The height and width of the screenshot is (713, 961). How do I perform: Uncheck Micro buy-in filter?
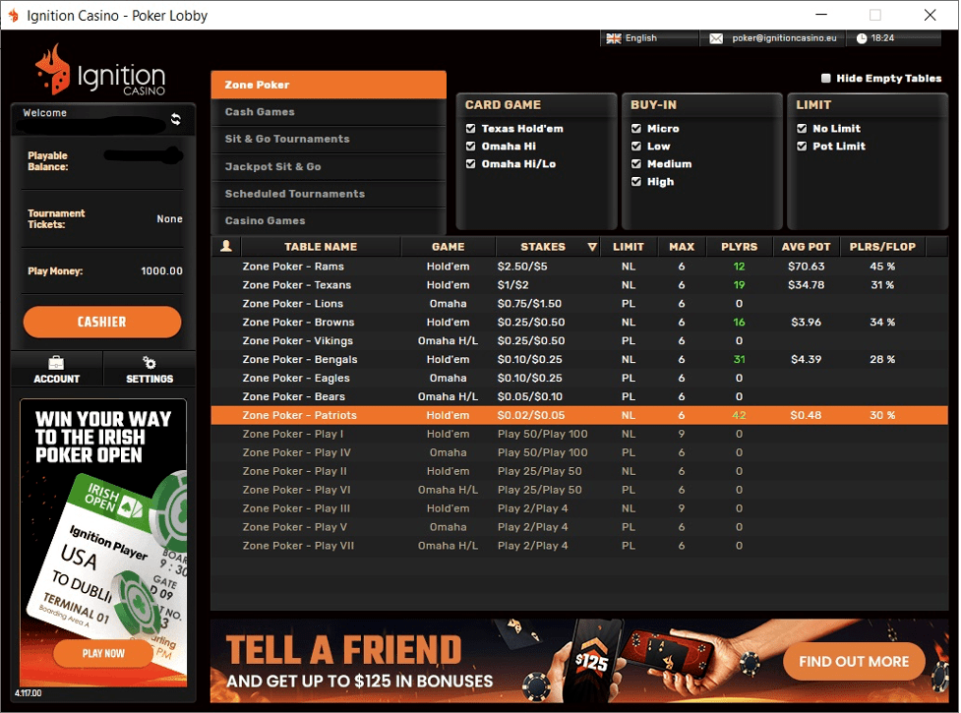click(x=636, y=129)
